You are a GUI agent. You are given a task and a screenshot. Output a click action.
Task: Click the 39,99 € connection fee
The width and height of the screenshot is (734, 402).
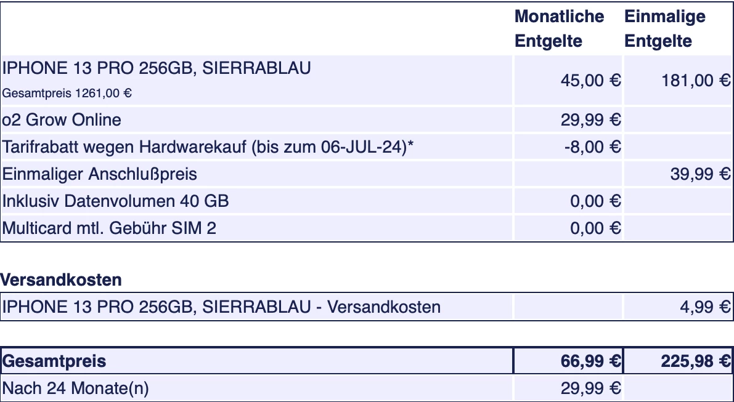[700, 174]
